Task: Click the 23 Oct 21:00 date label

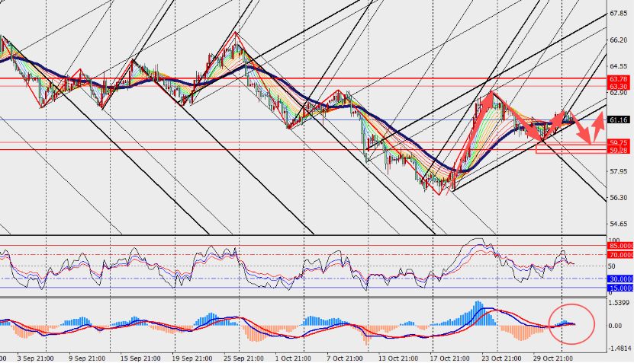Action: point(500,356)
